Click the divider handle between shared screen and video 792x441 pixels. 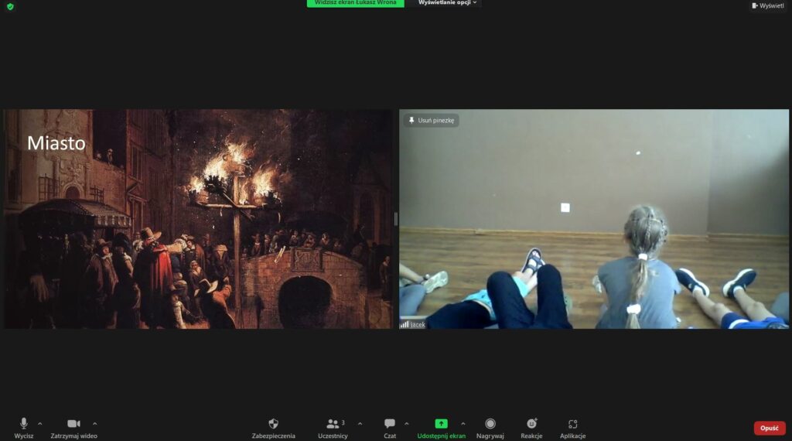coord(396,219)
